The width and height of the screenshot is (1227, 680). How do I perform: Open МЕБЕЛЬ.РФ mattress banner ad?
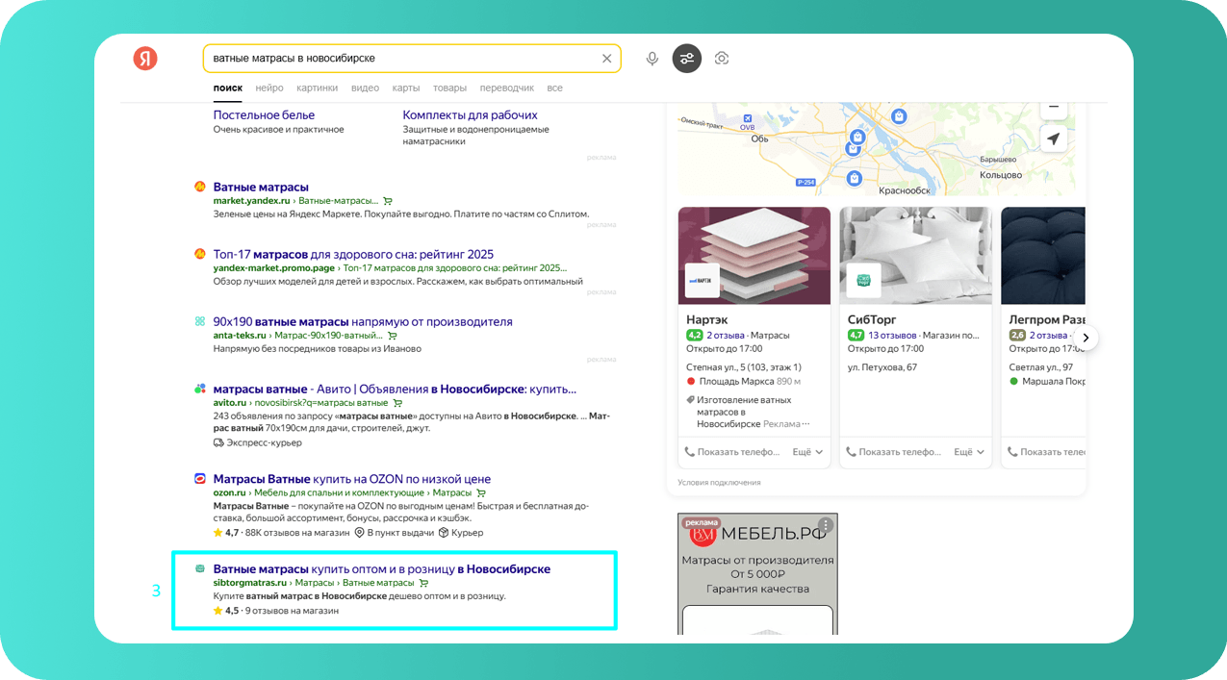(757, 573)
